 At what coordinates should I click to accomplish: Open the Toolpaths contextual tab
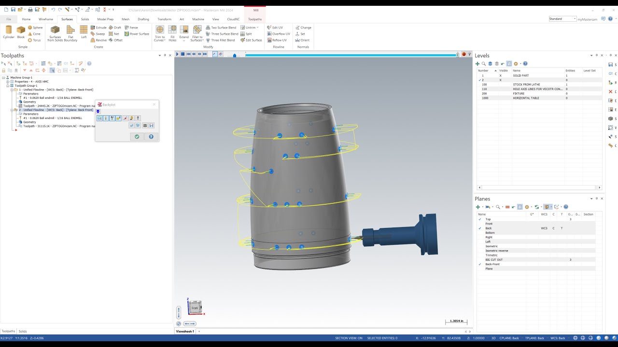(255, 19)
